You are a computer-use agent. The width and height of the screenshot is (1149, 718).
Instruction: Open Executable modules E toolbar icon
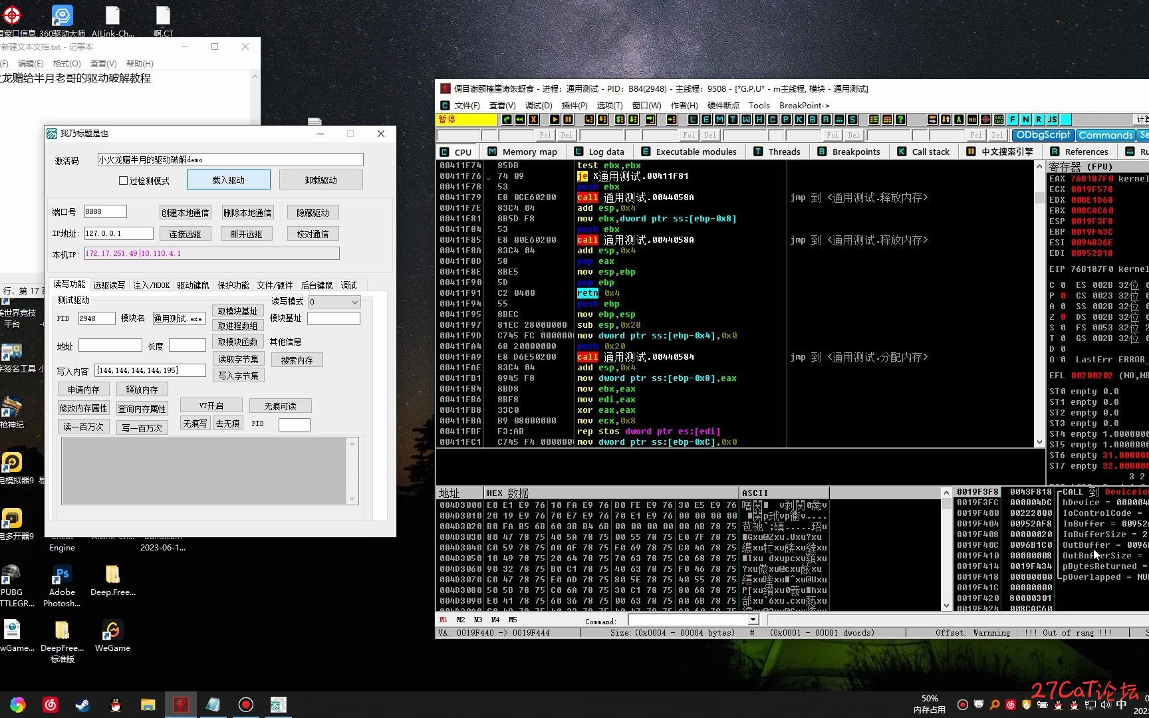coord(705,120)
